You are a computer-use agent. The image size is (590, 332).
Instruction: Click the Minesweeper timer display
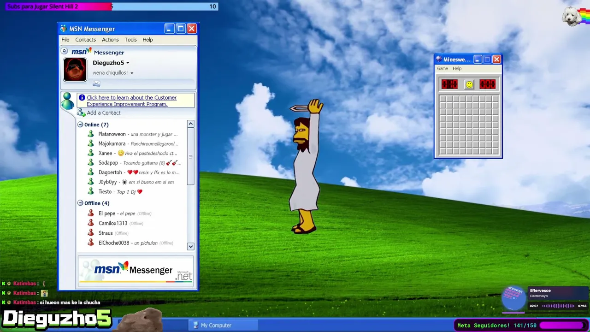pyautogui.click(x=487, y=84)
